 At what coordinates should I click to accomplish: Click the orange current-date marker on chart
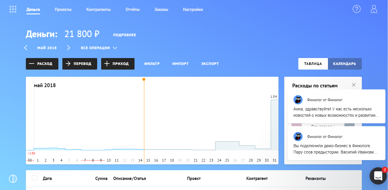click(x=144, y=79)
